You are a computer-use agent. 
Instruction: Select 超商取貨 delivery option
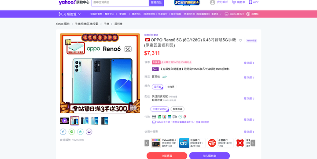tap(177, 109)
